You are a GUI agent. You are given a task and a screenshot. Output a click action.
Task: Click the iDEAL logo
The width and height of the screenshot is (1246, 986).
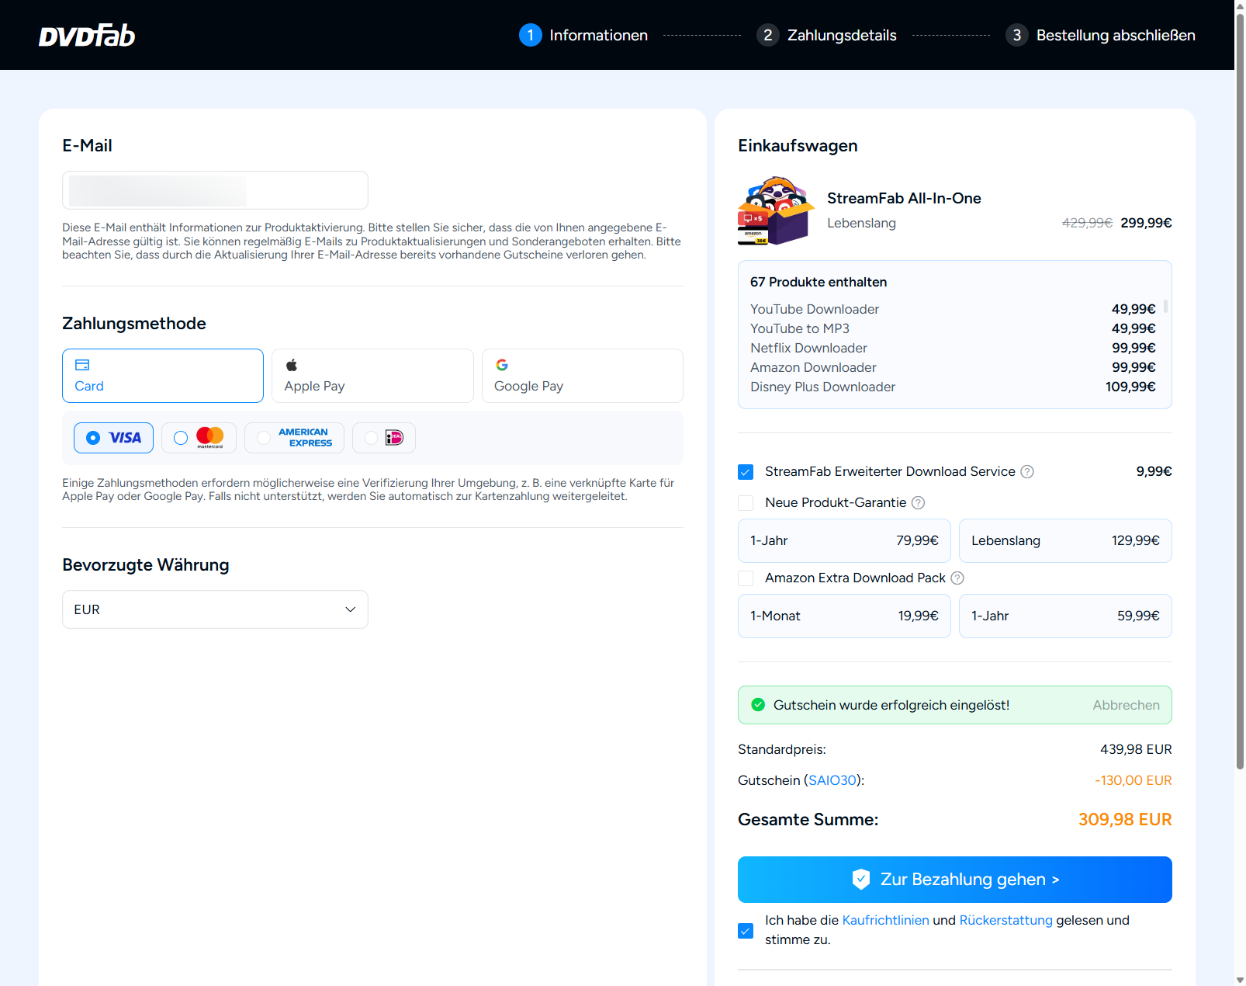pyautogui.click(x=394, y=438)
